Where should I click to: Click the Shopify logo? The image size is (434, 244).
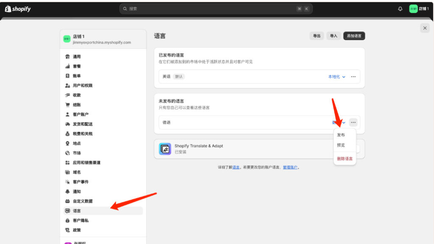(x=18, y=9)
